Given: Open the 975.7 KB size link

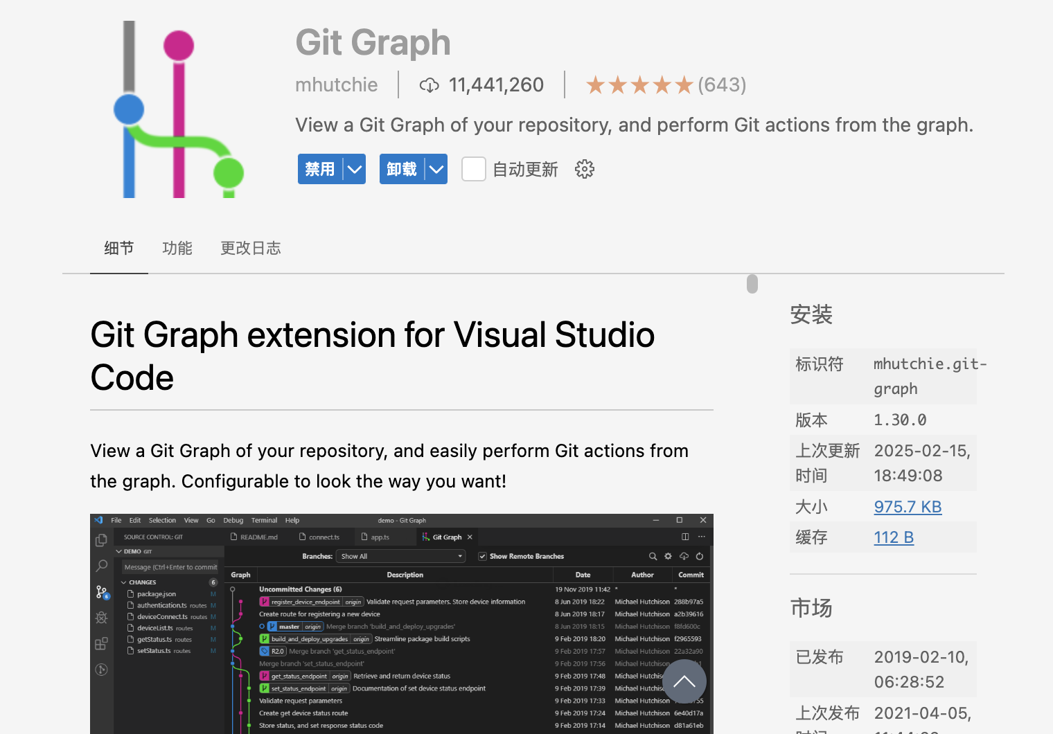Looking at the screenshot, I should pos(908,507).
